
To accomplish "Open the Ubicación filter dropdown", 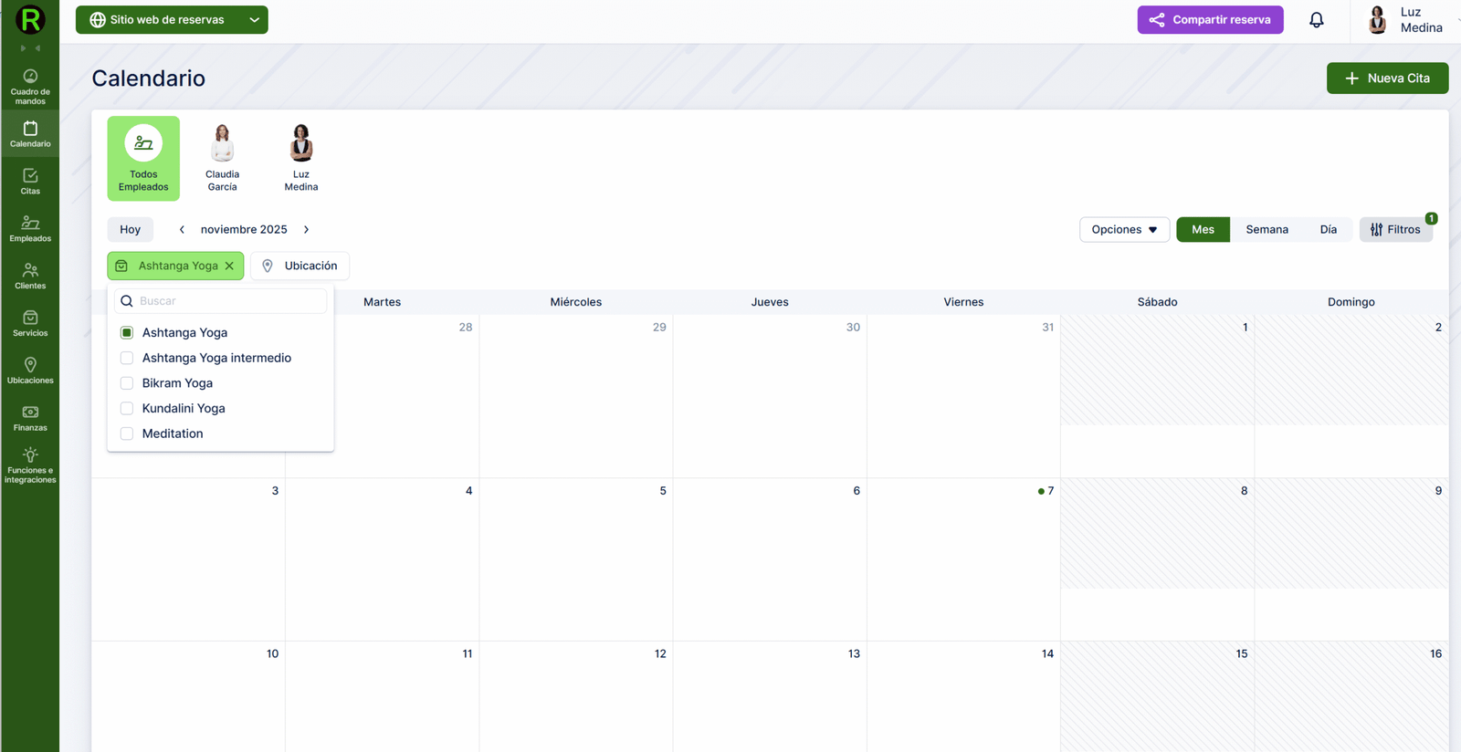I will [x=300, y=266].
